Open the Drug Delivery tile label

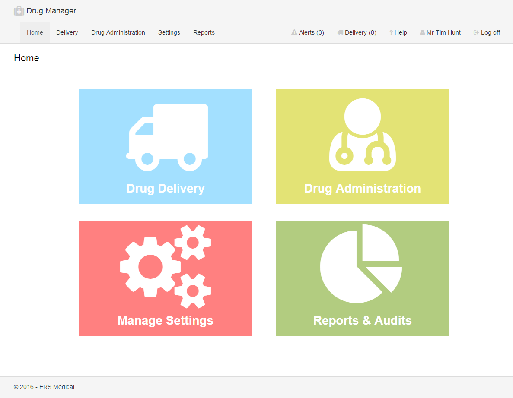click(x=166, y=189)
